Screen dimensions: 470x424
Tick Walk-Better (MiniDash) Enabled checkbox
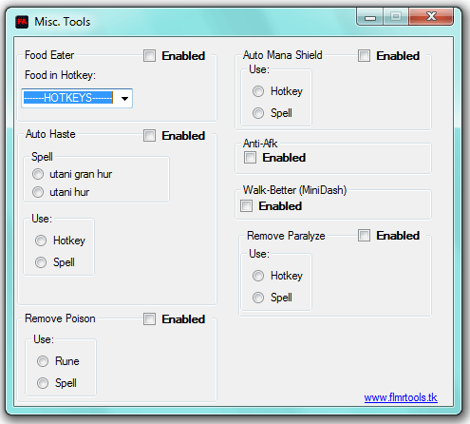[x=246, y=206]
